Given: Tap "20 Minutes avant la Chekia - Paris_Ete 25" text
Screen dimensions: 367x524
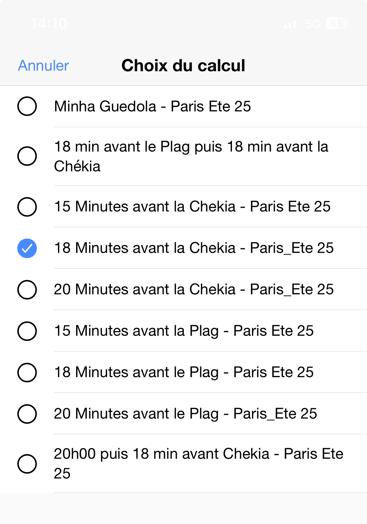Looking at the screenshot, I should (194, 290).
